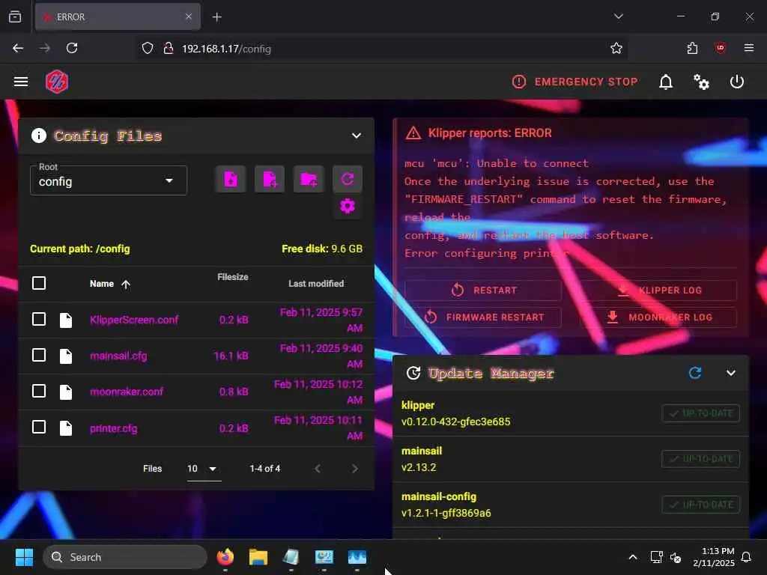Click the create new file icon
The height and width of the screenshot is (575, 767).
click(x=270, y=179)
